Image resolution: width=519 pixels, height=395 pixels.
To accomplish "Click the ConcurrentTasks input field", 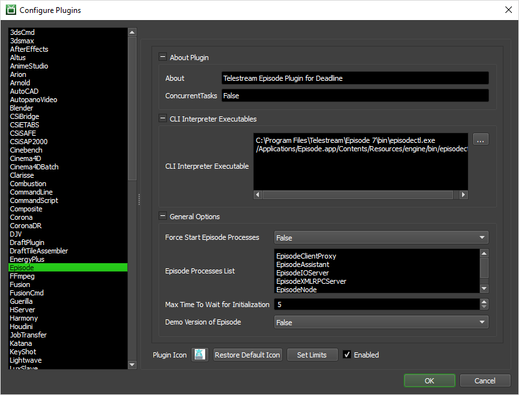I will coord(354,96).
